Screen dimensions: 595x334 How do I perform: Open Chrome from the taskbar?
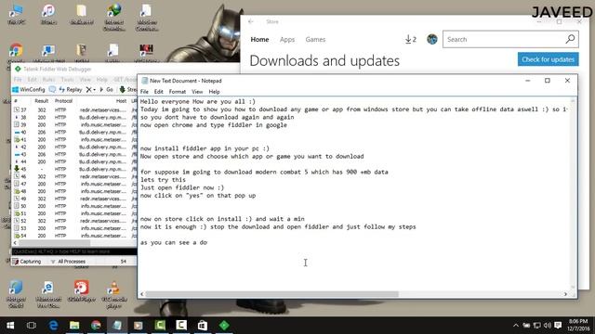coord(96,326)
